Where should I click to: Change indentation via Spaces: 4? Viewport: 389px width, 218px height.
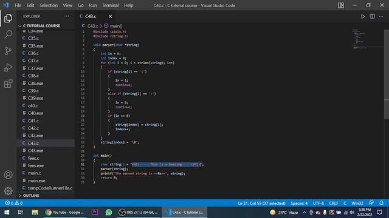pos(299,203)
